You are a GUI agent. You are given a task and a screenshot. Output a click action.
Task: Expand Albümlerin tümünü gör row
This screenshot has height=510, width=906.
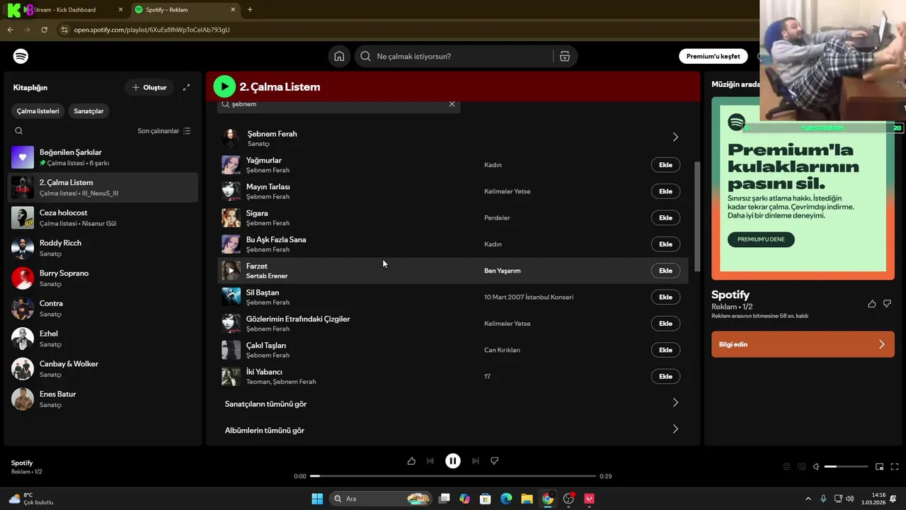click(x=453, y=430)
